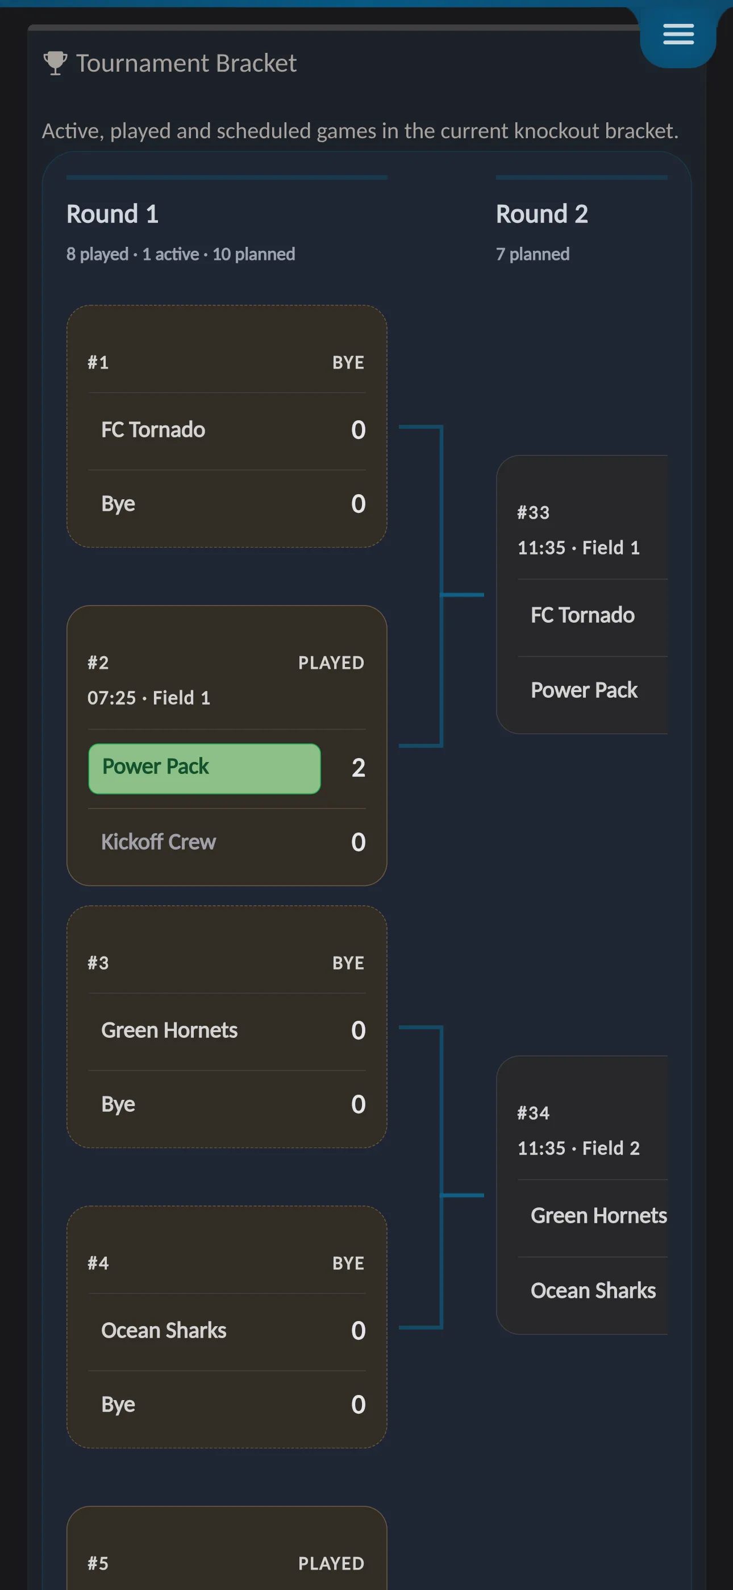The width and height of the screenshot is (733, 1590).
Task: Click the Round 2 column header
Action: pos(542,214)
